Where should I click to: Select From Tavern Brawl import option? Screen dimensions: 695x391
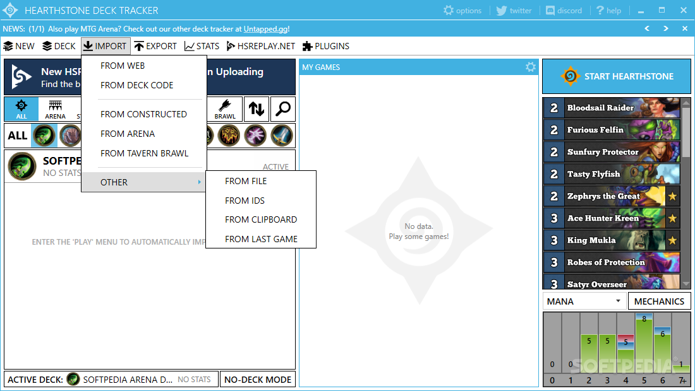click(x=144, y=153)
